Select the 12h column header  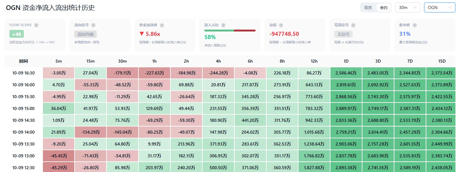[x=314, y=61]
